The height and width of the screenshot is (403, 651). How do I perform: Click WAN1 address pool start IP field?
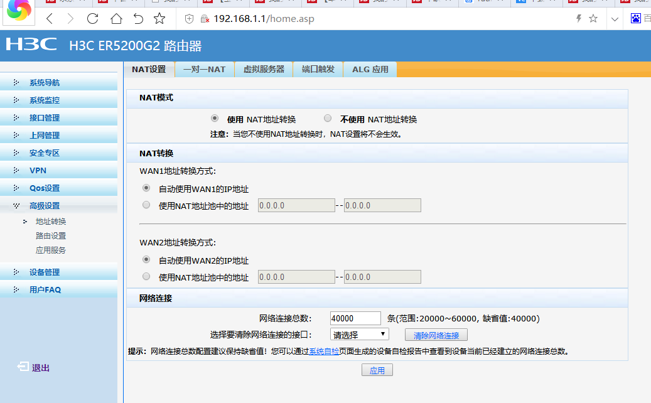pos(296,205)
